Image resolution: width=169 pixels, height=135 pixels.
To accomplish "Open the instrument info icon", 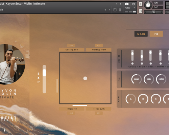I will pyautogui.click(x=134, y=4).
